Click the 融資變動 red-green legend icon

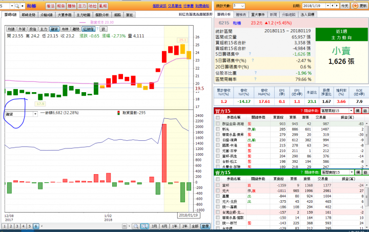118,113
